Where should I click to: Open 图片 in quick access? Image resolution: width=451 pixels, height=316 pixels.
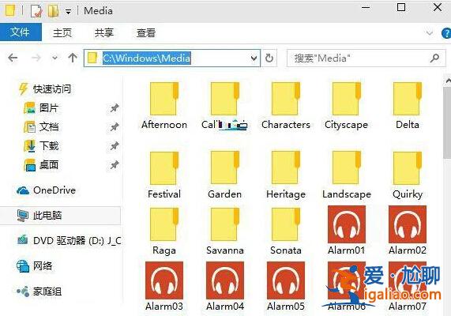point(42,108)
